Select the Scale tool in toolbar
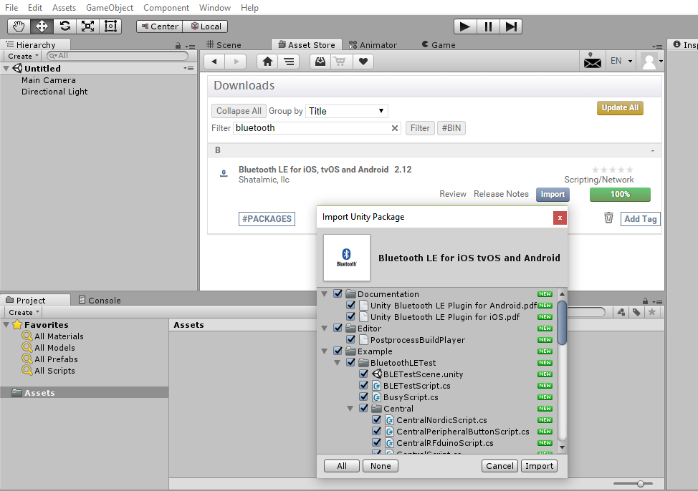The width and height of the screenshot is (698, 491). (x=87, y=26)
